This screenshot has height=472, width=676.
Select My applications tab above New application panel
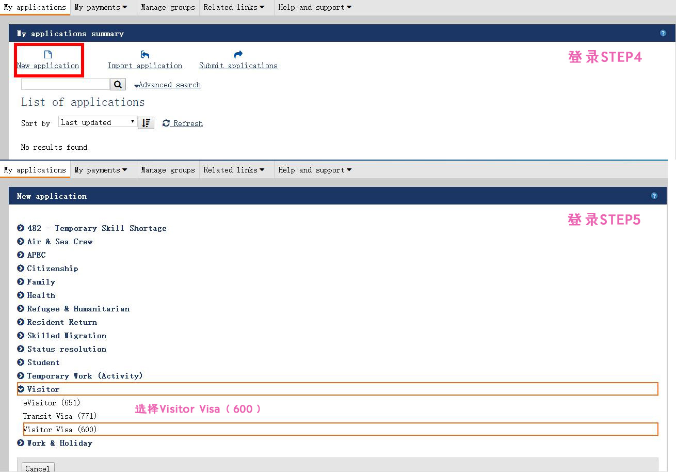point(35,170)
